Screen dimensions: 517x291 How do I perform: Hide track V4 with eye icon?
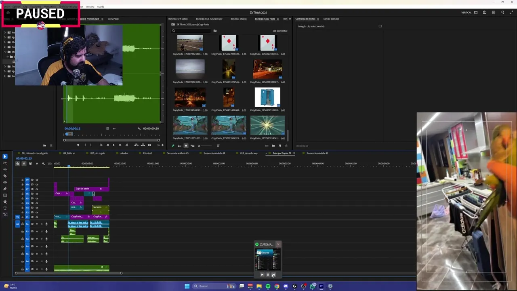37,203
